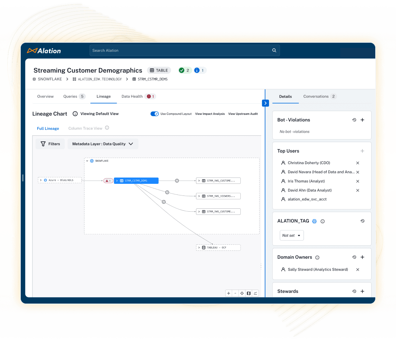Screen dimensions: 396x345
Task: Disable the Use Compound Layout toggle
Action: 155,114
